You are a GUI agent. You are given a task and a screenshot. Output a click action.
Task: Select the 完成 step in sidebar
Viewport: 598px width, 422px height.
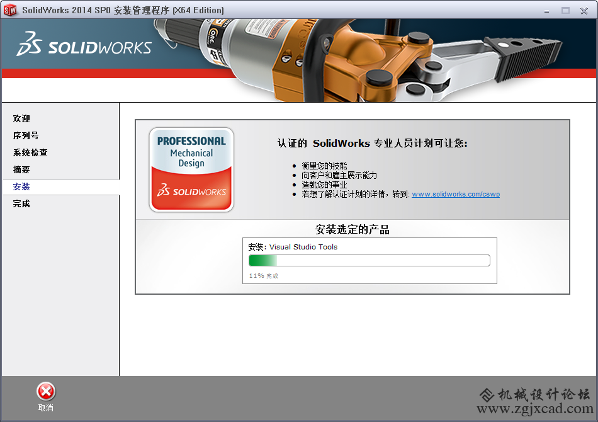pos(21,203)
